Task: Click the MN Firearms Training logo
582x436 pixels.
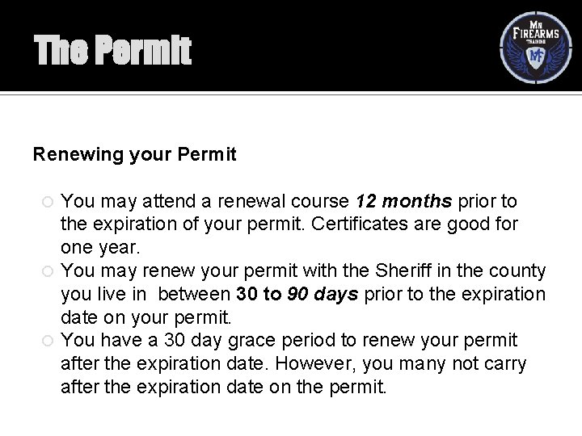Action: [x=536, y=48]
